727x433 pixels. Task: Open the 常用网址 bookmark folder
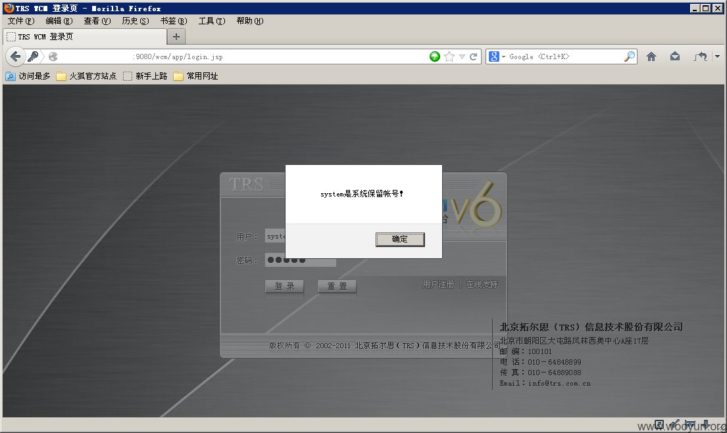pos(195,76)
